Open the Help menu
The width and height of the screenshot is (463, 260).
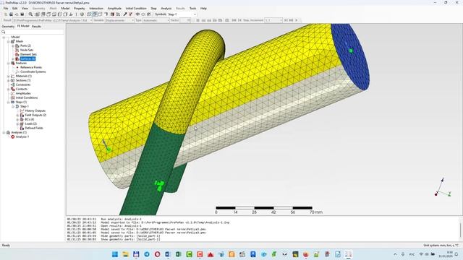[203, 8]
